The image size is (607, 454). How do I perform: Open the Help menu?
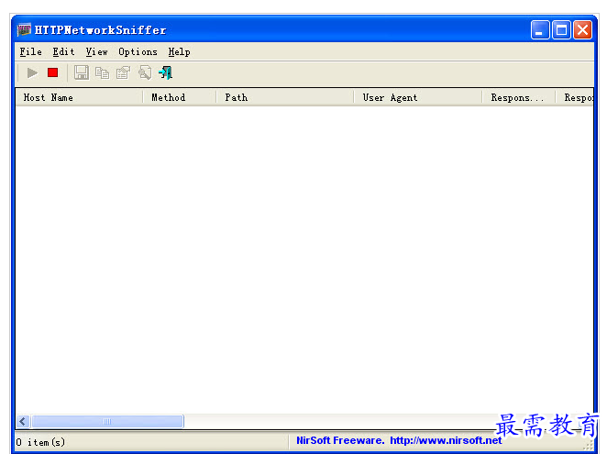[x=179, y=52]
